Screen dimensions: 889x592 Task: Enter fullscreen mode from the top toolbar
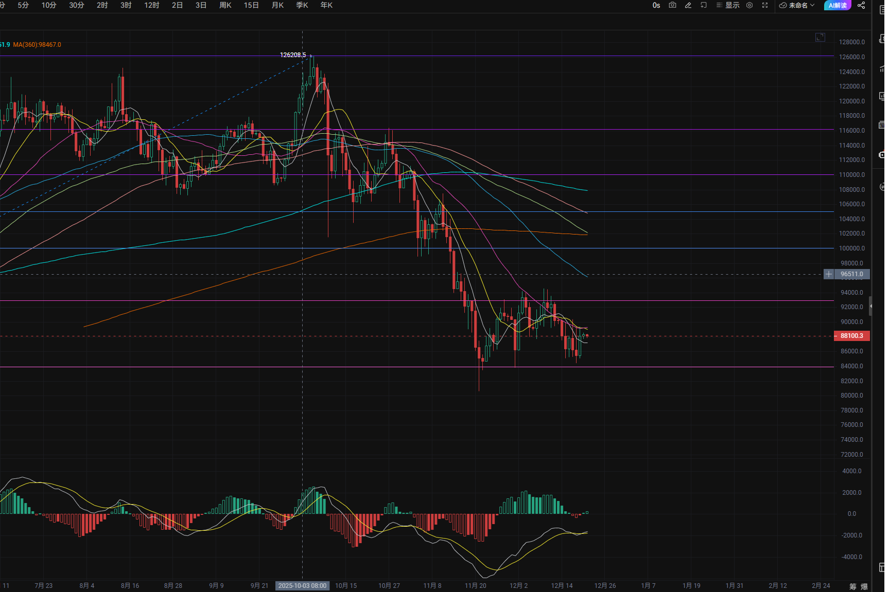[x=765, y=5]
